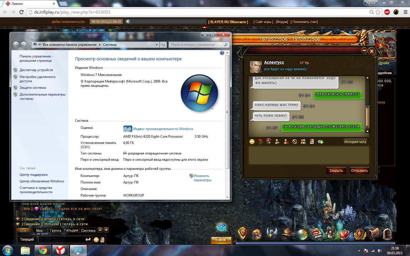Select the Мир chat tab

pos(39,230)
